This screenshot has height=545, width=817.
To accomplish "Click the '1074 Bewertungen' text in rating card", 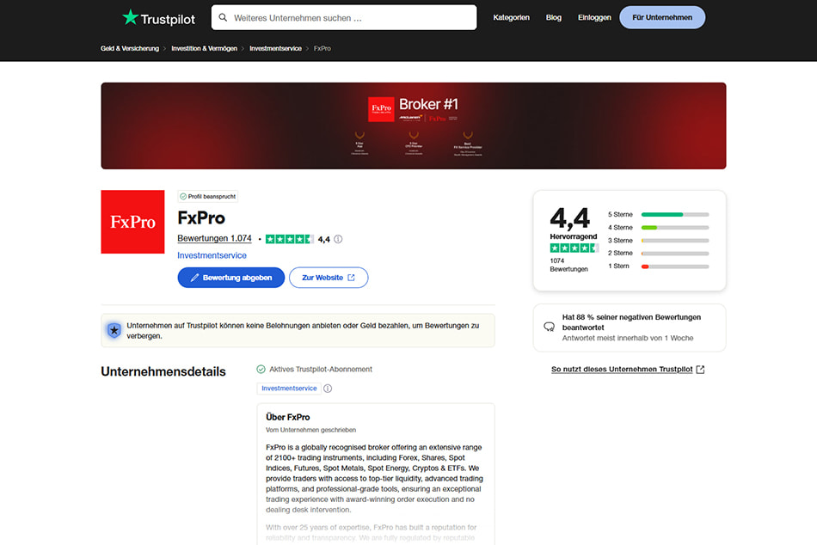I will (x=568, y=265).
